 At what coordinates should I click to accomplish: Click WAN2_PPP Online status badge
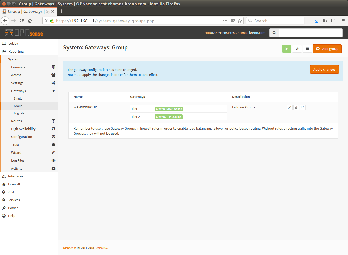point(169,117)
